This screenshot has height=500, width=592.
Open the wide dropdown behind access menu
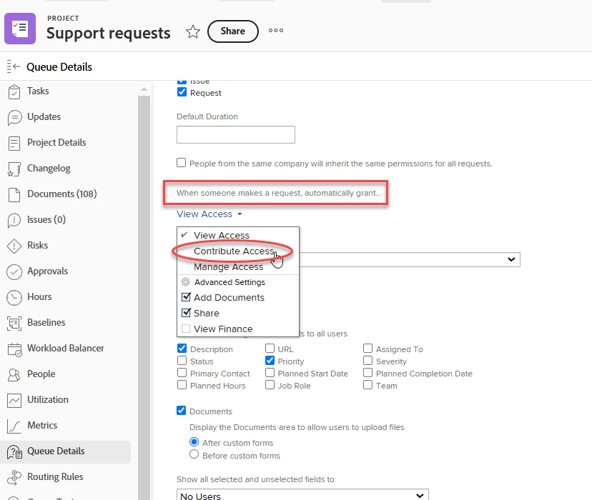(410, 259)
